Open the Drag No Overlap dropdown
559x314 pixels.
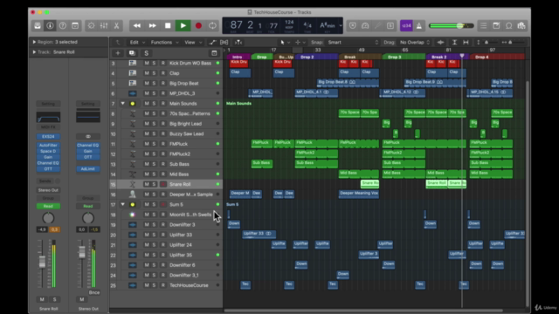point(415,43)
